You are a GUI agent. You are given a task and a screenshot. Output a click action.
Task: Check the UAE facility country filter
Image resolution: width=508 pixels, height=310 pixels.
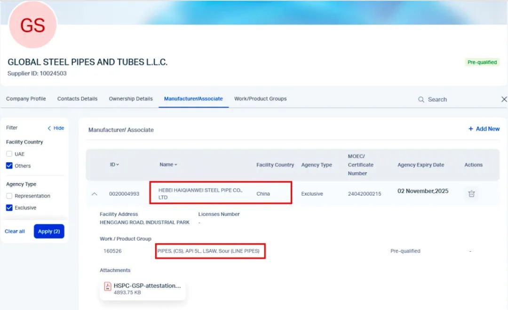tap(9, 154)
